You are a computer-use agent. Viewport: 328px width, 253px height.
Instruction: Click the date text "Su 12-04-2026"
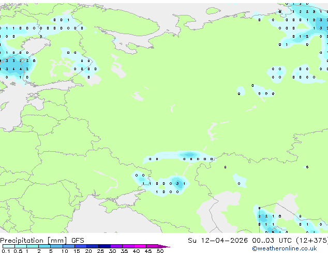click(x=218, y=241)
